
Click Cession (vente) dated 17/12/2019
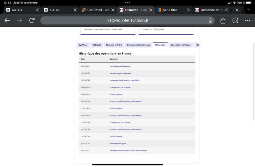pyautogui.click(x=116, y=108)
